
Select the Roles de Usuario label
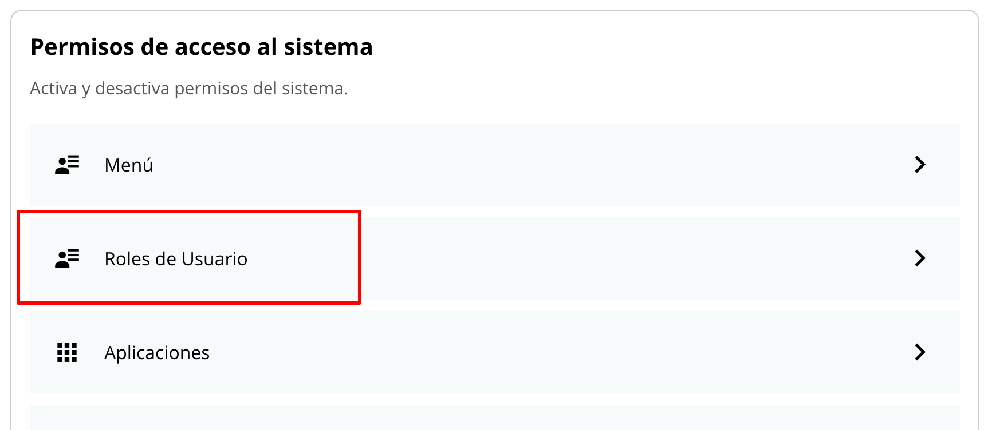[x=176, y=259]
